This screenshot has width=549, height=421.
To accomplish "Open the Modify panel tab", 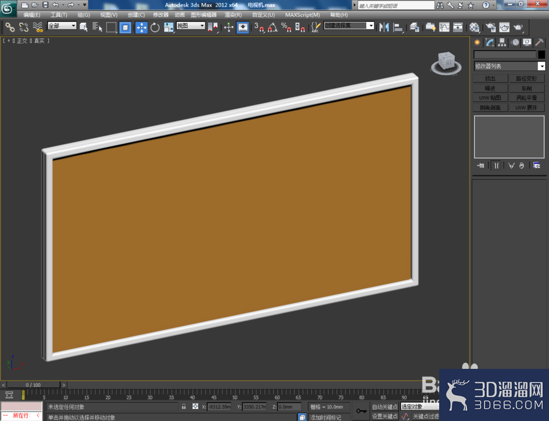I will tap(490, 43).
